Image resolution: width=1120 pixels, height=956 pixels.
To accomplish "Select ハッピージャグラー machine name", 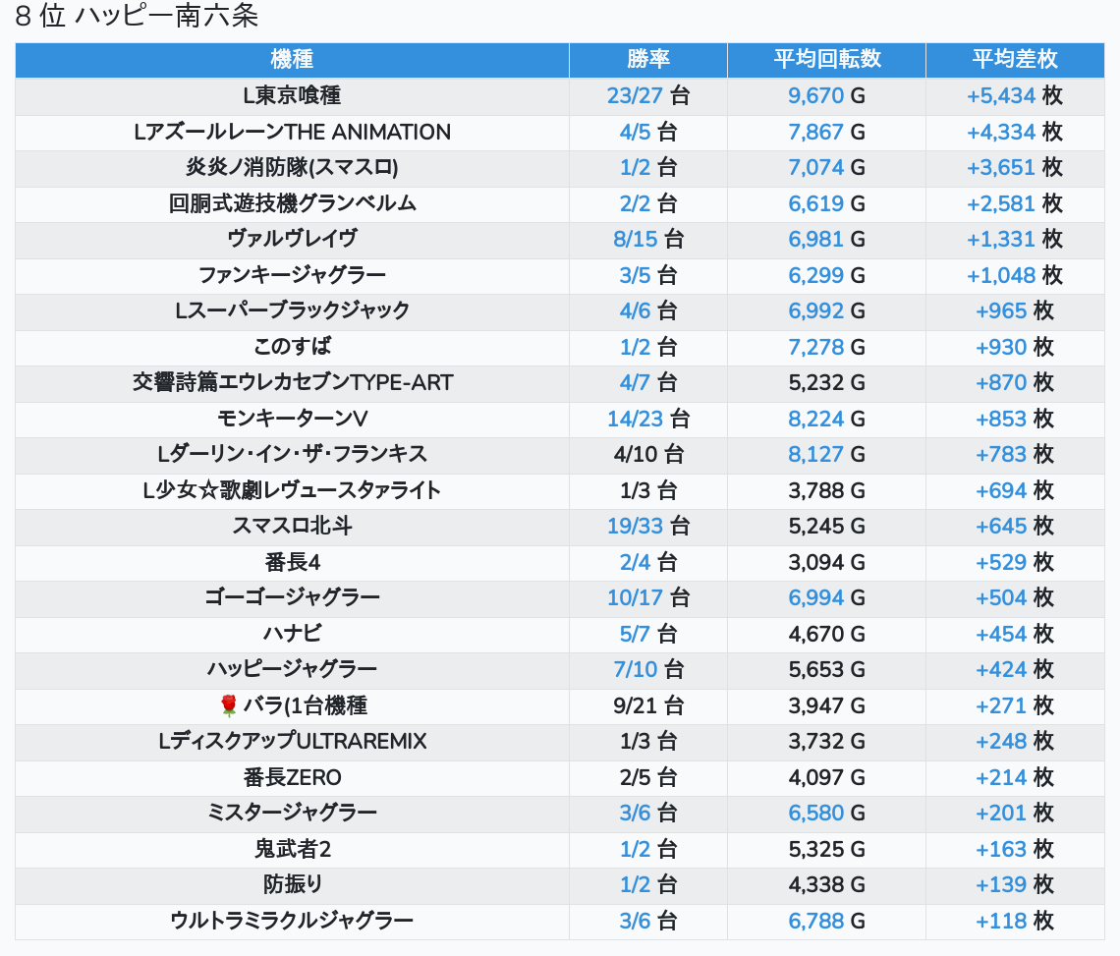I will 292,670.
